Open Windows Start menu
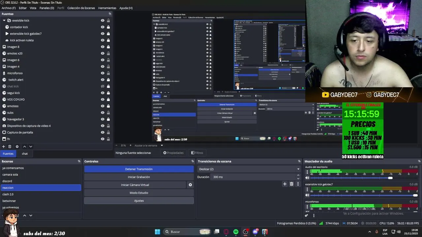 coord(157,232)
